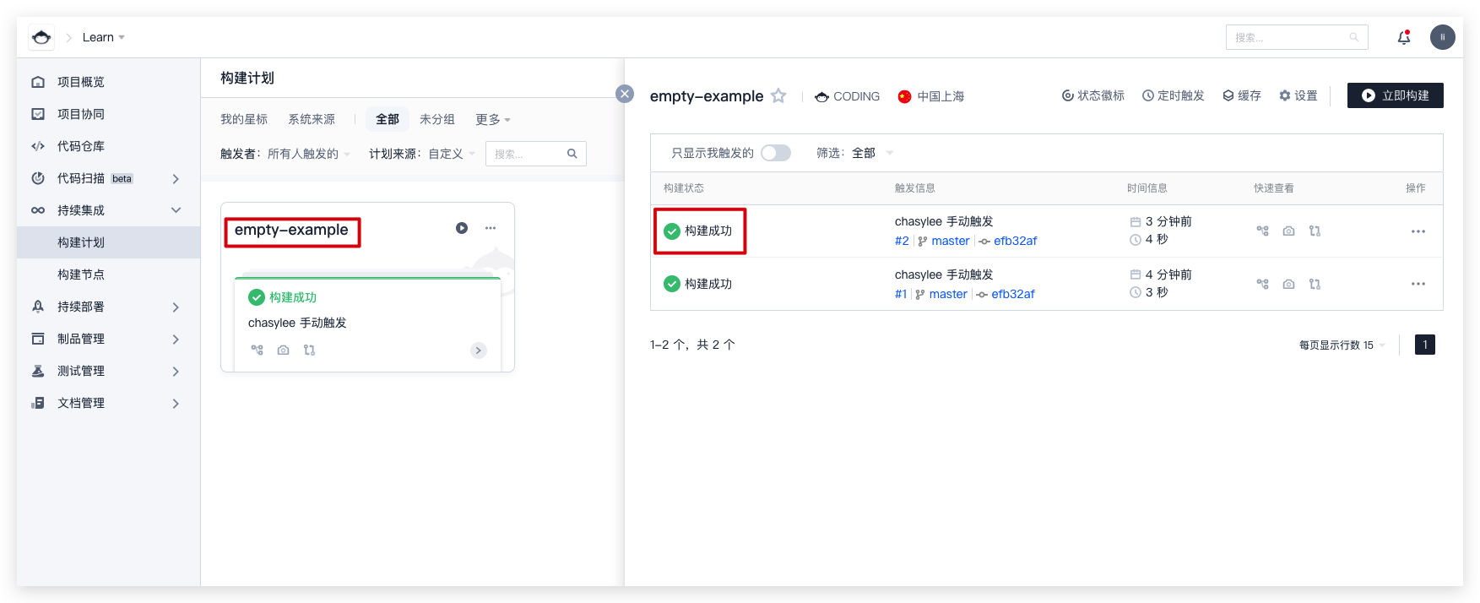Switch to the 未分组 tab

tap(436, 119)
